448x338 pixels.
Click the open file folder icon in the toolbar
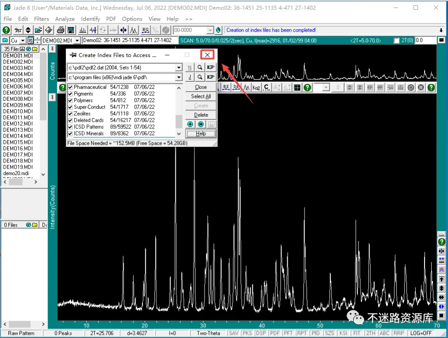pyautogui.click(x=38, y=30)
